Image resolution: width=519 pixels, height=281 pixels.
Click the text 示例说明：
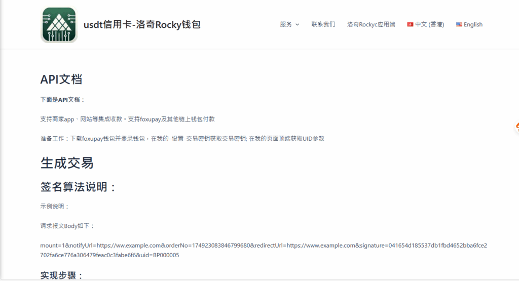point(55,206)
